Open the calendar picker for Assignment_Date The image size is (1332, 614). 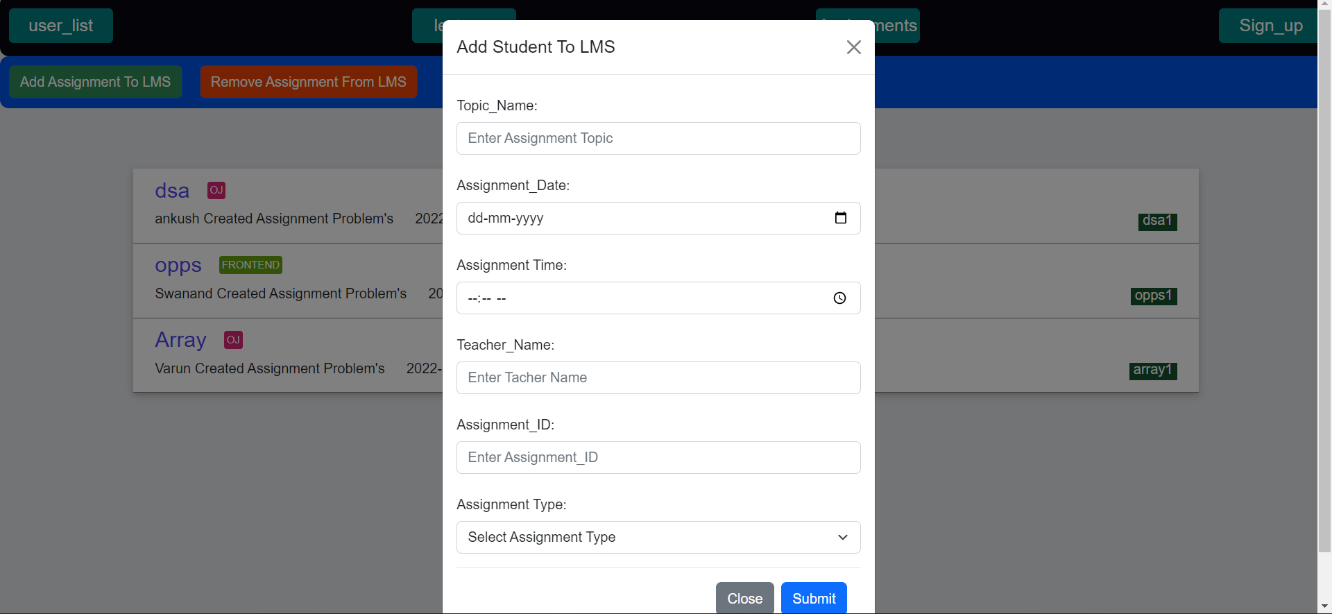[841, 218]
